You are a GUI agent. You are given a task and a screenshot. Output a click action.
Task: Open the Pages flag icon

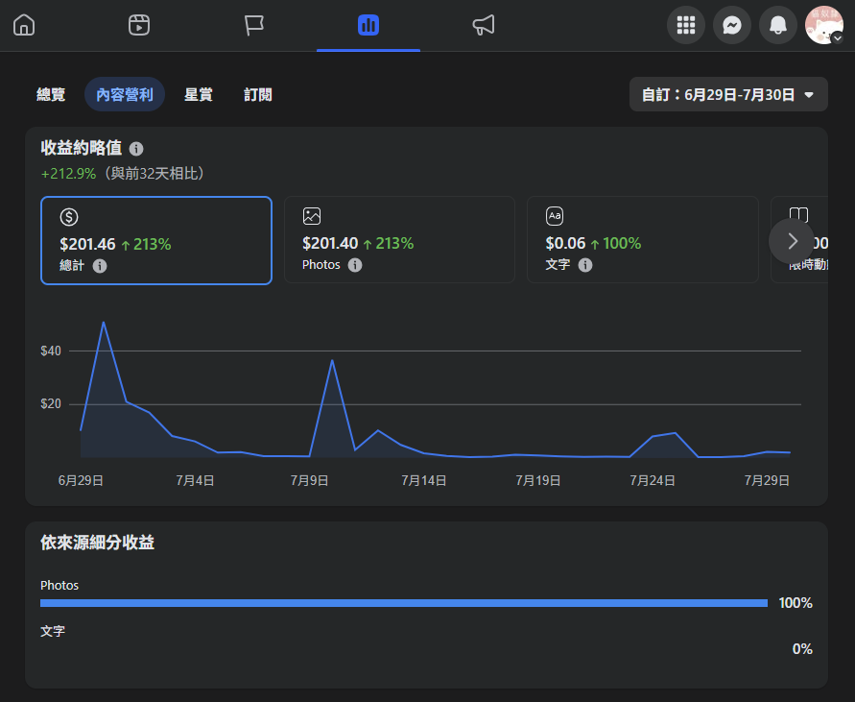[253, 25]
